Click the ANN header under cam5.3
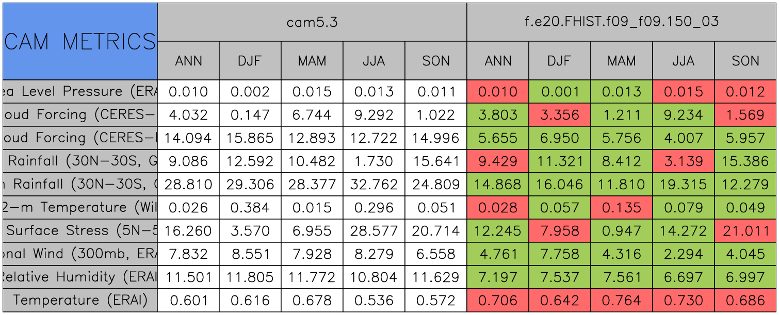This screenshot has width=779, height=315. (188, 61)
